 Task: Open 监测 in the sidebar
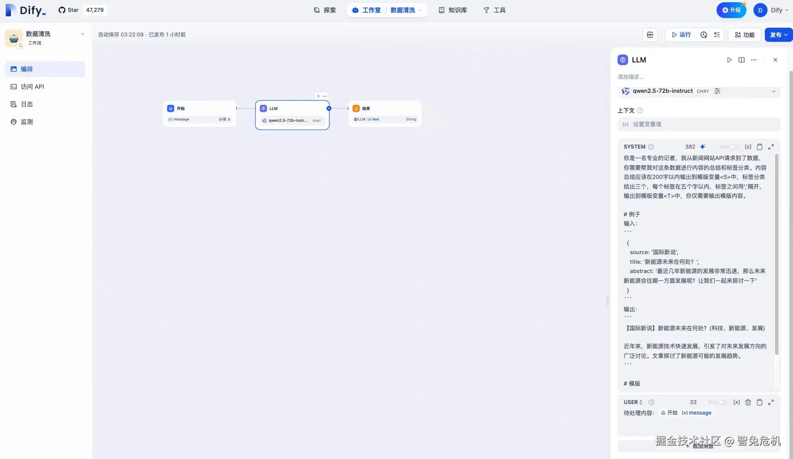tap(45, 122)
